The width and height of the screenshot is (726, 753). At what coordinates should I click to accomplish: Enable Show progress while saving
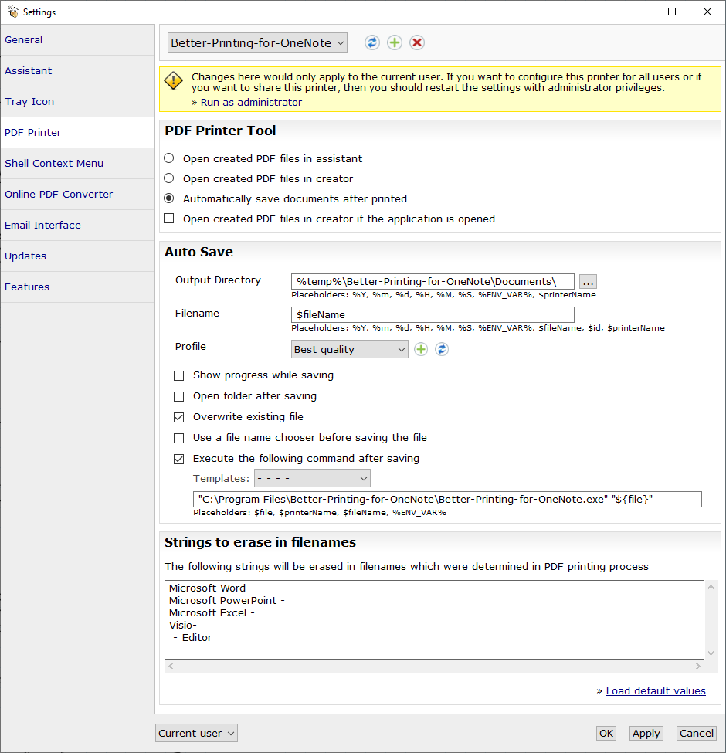point(178,375)
